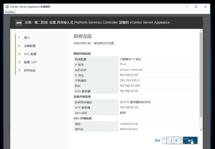Click the vCenter installer title bar icon
The height and width of the screenshot is (149, 215).
tap(7, 7)
